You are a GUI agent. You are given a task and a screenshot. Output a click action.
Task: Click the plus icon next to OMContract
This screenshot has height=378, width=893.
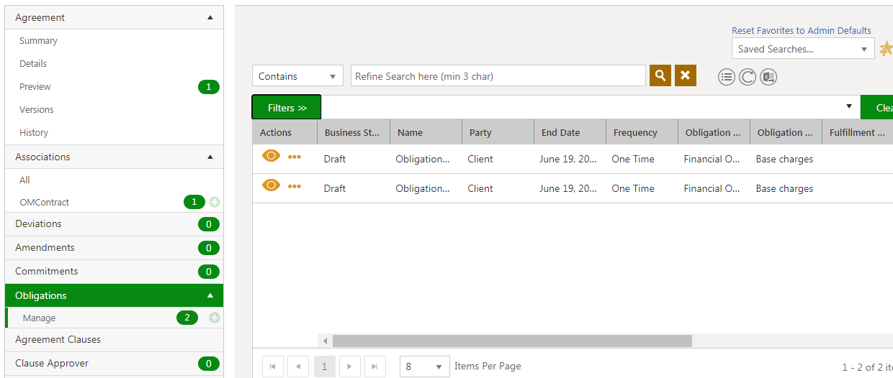(215, 203)
